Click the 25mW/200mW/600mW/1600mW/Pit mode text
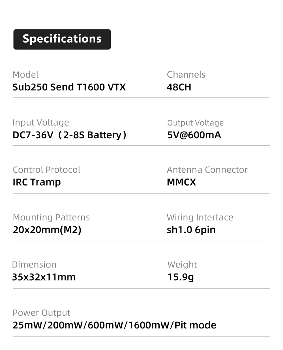This screenshot has width=283, height=350. click(x=114, y=325)
